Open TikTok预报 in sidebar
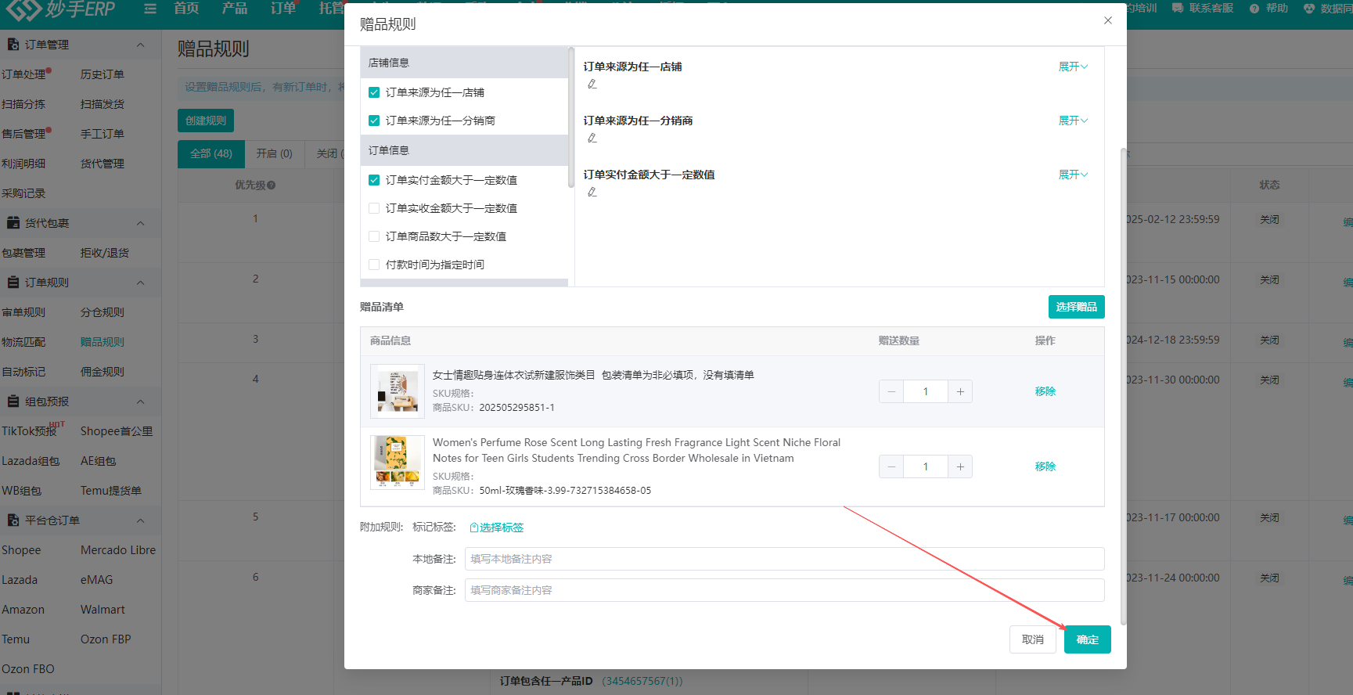1353x695 pixels. coord(29,431)
